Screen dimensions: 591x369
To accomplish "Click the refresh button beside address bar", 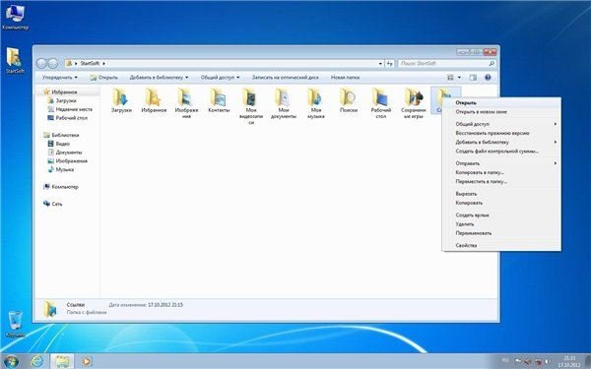I will coord(390,64).
